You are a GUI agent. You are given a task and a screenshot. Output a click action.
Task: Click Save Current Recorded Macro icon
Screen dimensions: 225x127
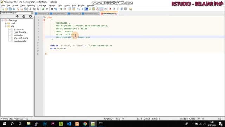(x=126, y=9)
